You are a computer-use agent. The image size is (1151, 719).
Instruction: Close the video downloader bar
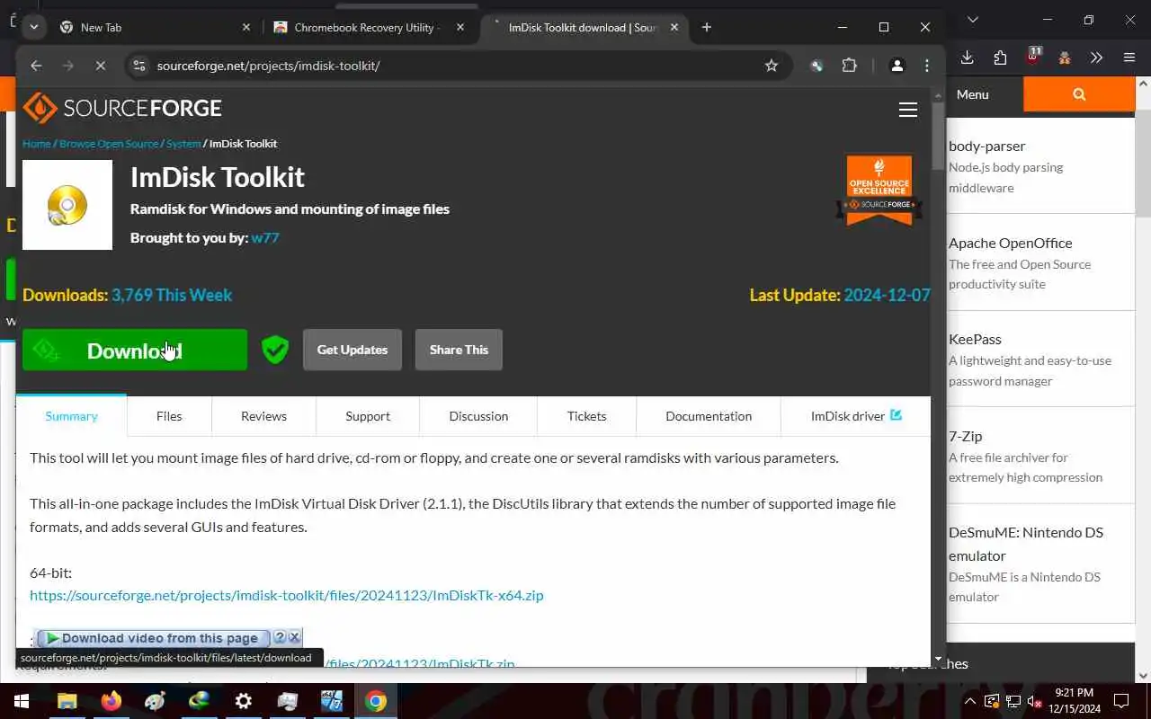click(x=294, y=637)
